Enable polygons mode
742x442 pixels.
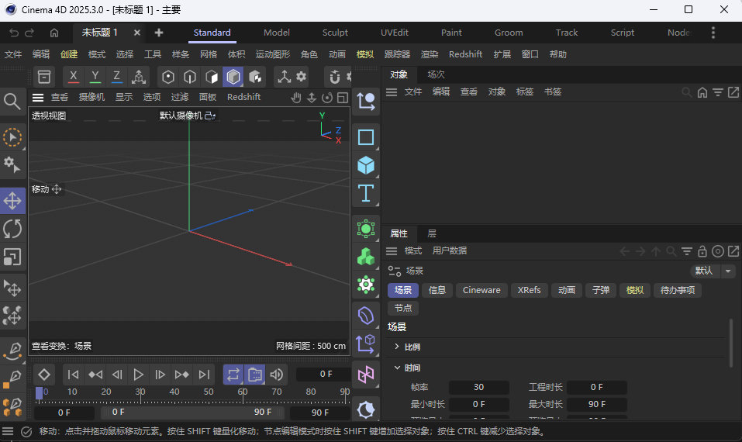coord(212,77)
